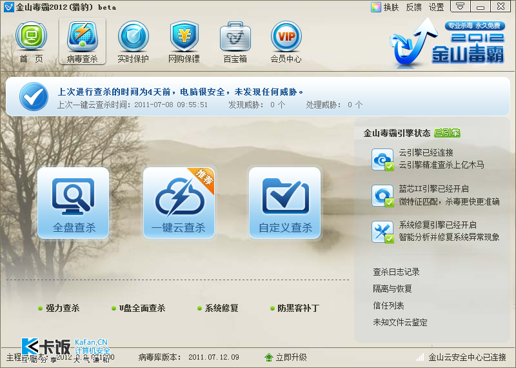
Task: Click 蓝芯II引擎已经开启 status text
Action: pyautogui.click(x=433, y=189)
